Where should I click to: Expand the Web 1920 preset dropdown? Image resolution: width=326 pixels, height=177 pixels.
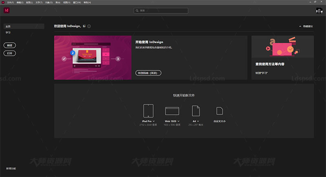pyautogui.click(x=178, y=121)
